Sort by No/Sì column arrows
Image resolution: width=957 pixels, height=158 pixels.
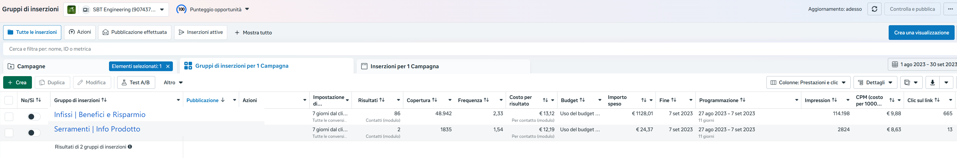coord(38,100)
